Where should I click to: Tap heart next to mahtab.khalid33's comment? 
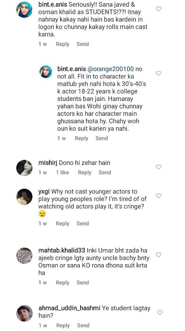pos(158,255)
